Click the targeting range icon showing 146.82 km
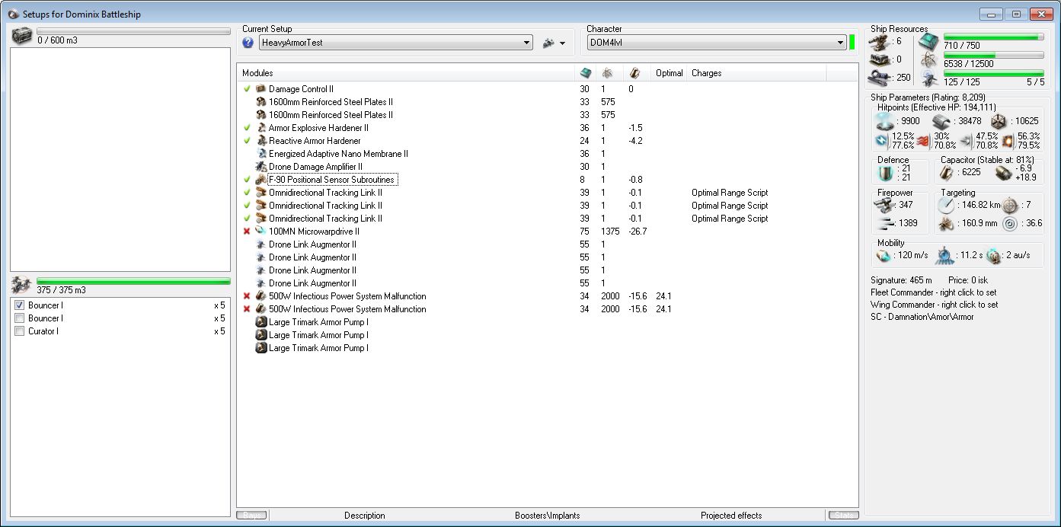 tap(947, 205)
